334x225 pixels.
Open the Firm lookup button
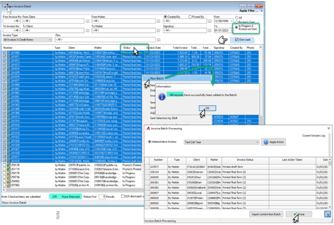tap(158, 40)
